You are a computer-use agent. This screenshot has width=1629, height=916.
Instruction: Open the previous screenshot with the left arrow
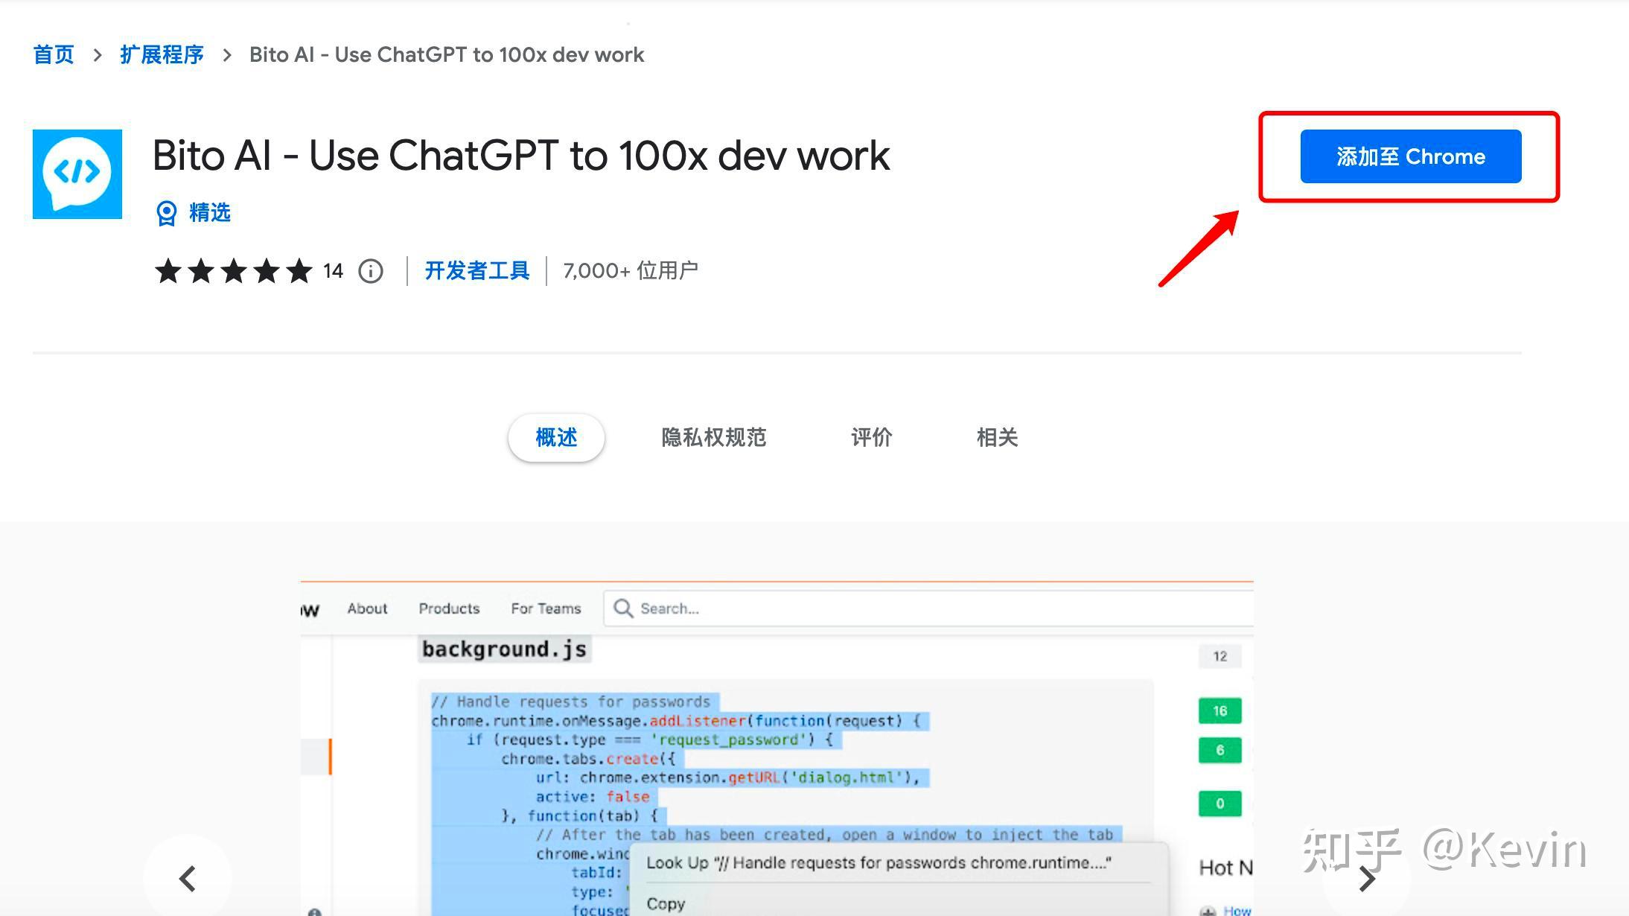pos(188,879)
